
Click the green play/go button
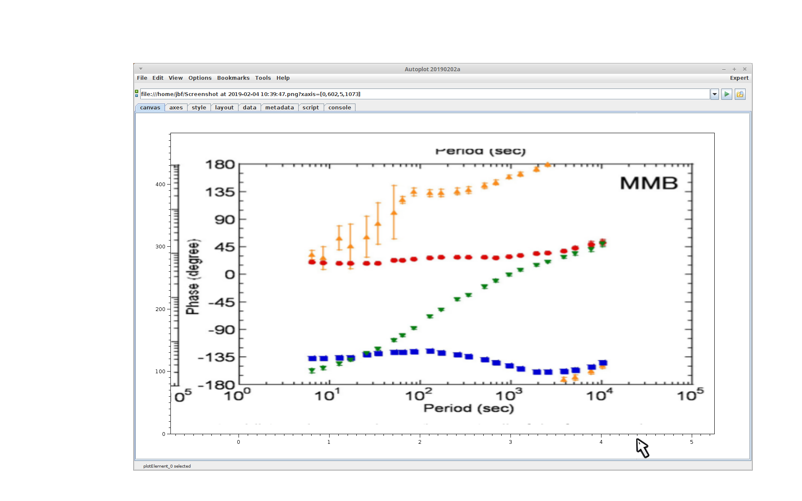point(726,94)
